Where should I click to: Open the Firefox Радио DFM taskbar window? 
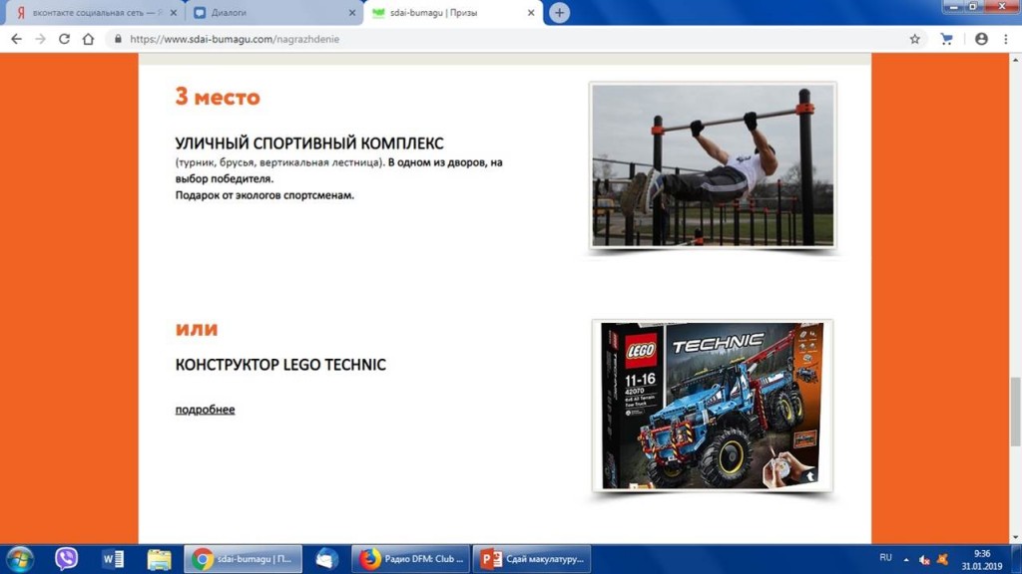tap(411, 559)
